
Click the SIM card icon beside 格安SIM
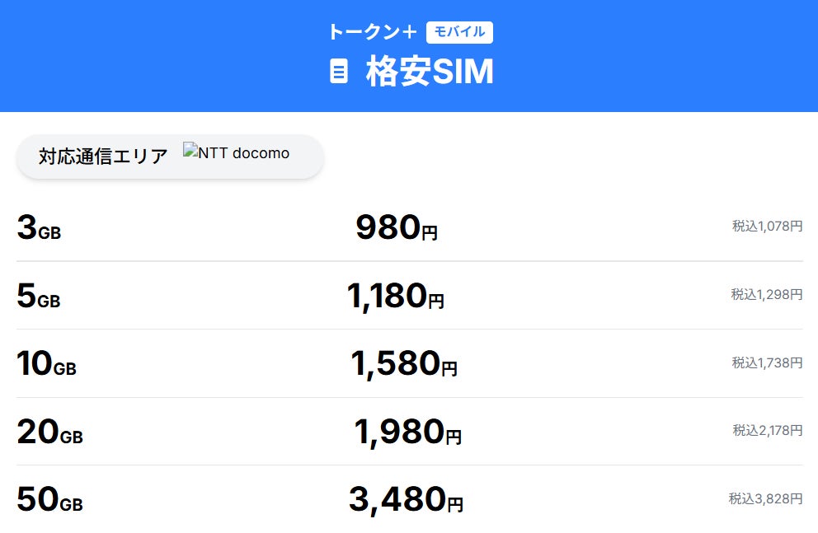pyautogui.click(x=338, y=72)
